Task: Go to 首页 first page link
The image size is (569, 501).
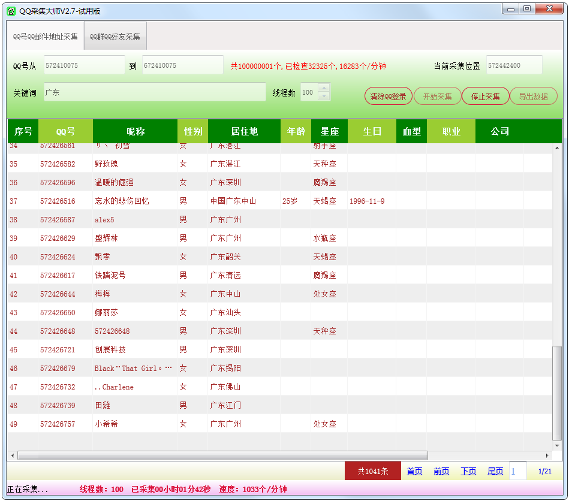Action: 414,471
